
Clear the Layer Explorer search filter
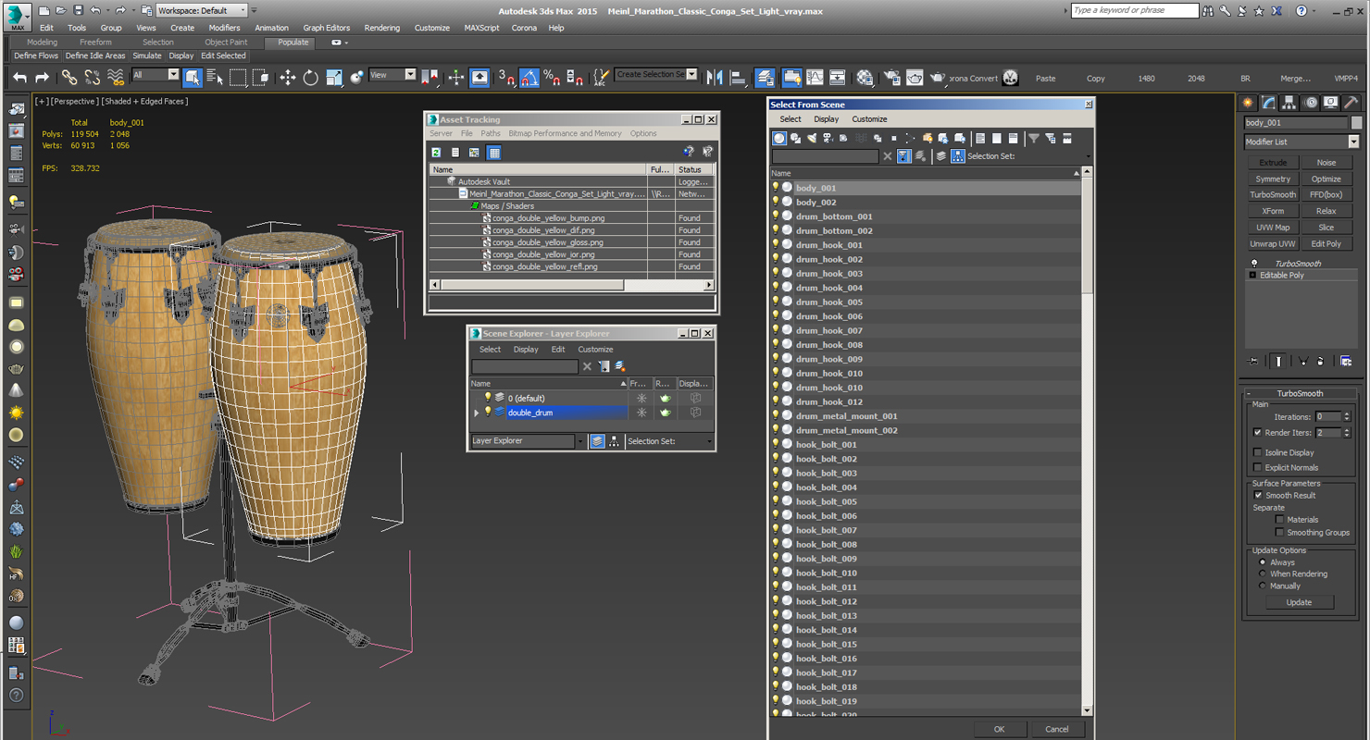(587, 366)
